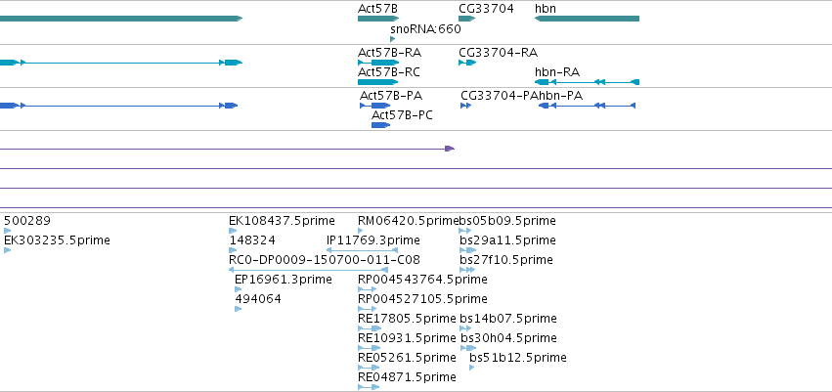
Task: Select the RC0-DP0009-150700-011-C08 feature line
Action: [x=308, y=270]
